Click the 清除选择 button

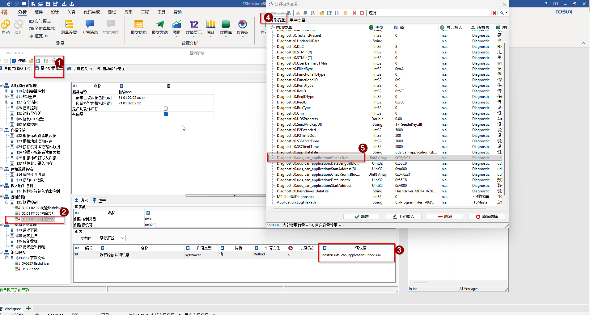tap(486, 217)
